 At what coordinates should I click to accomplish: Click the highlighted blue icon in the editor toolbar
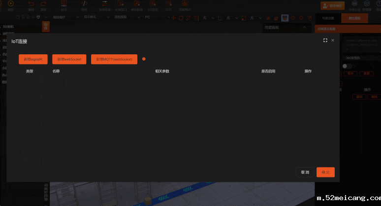tap(285, 18)
